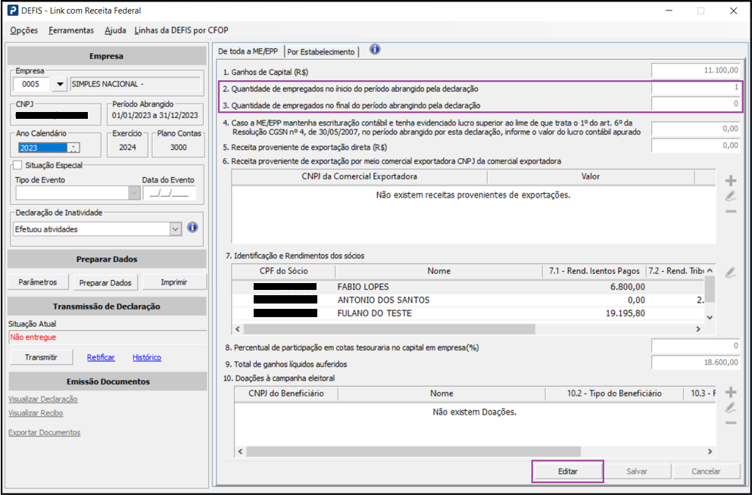Open the Ferramentas menu
752x495 pixels.
[71, 30]
